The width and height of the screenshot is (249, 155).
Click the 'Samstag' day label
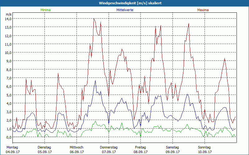[x=172, y=147]
